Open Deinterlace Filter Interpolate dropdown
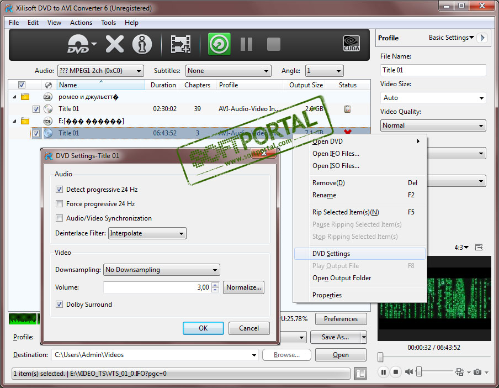499x388 pixels. click(147, 233)
